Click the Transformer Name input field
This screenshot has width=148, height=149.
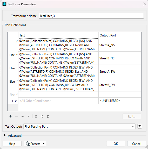tap(91, 16)
